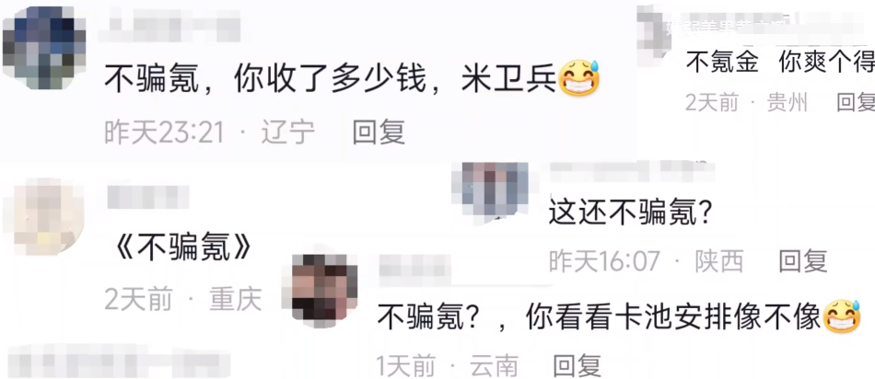Open blurred username above 《不骗氪》
The image size is (875, 379).
tap(148, 197)
